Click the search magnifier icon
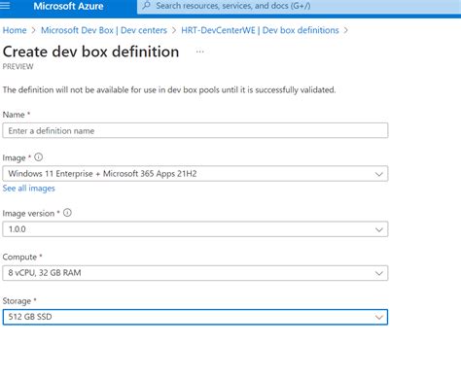The image size is (461, 379). 147,6
